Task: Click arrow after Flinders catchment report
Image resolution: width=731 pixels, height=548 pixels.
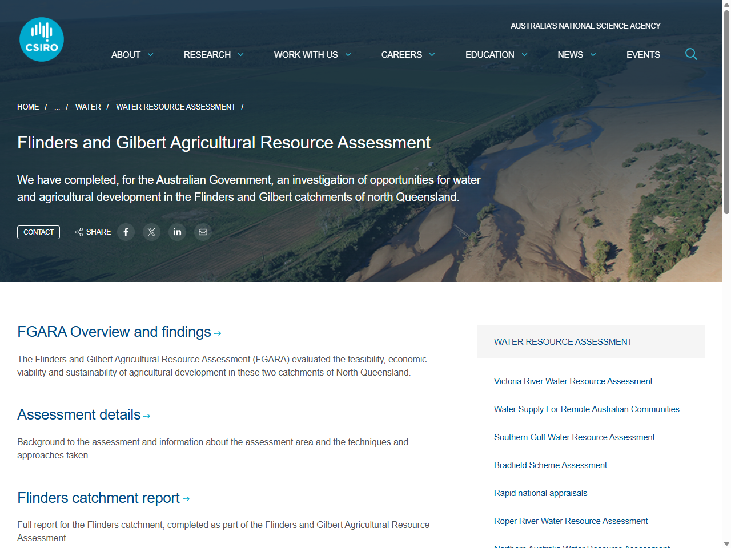Action: click(186, 499)
